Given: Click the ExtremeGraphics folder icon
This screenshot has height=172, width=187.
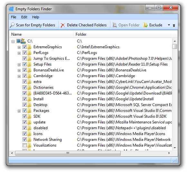Looking at the screenshot, I should pyautogui.click(x=29, y=47).
